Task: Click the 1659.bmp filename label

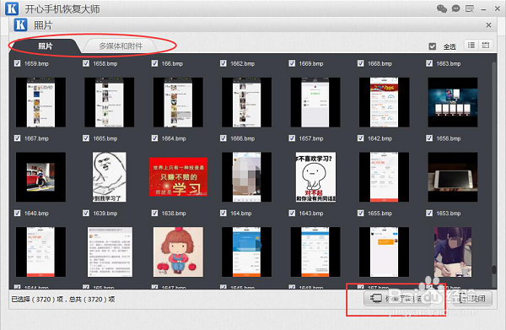Action: pos(36,63)
